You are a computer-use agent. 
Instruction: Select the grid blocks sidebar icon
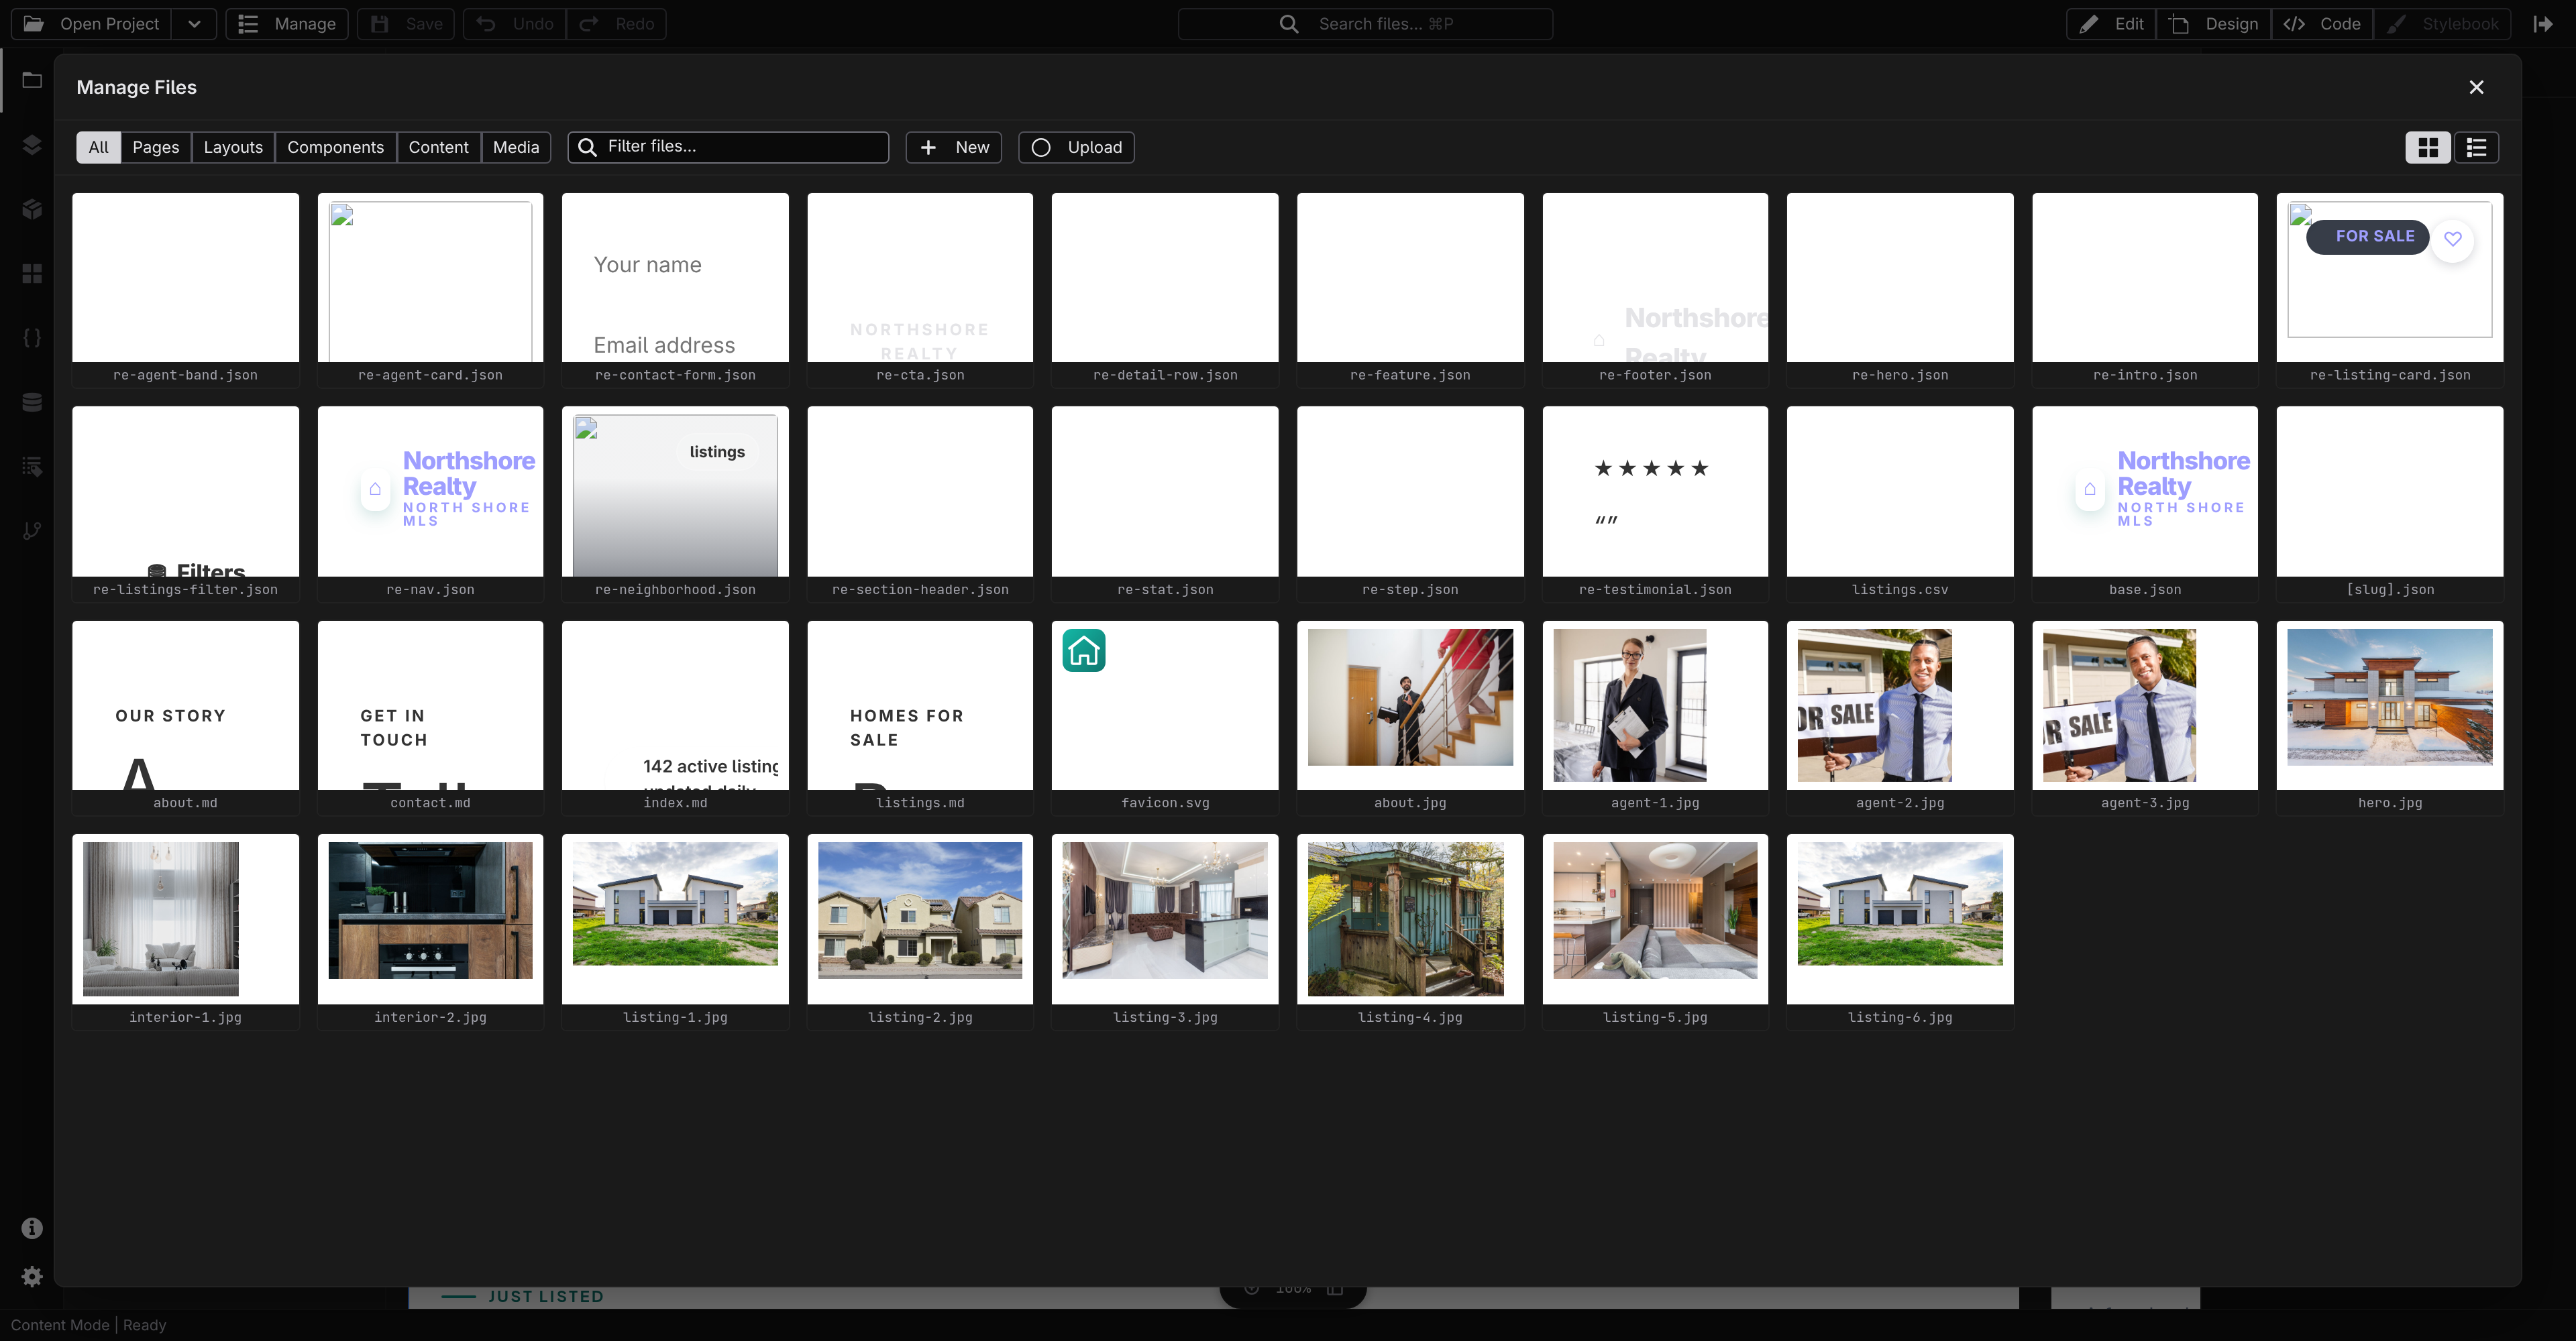pos(32,274)
